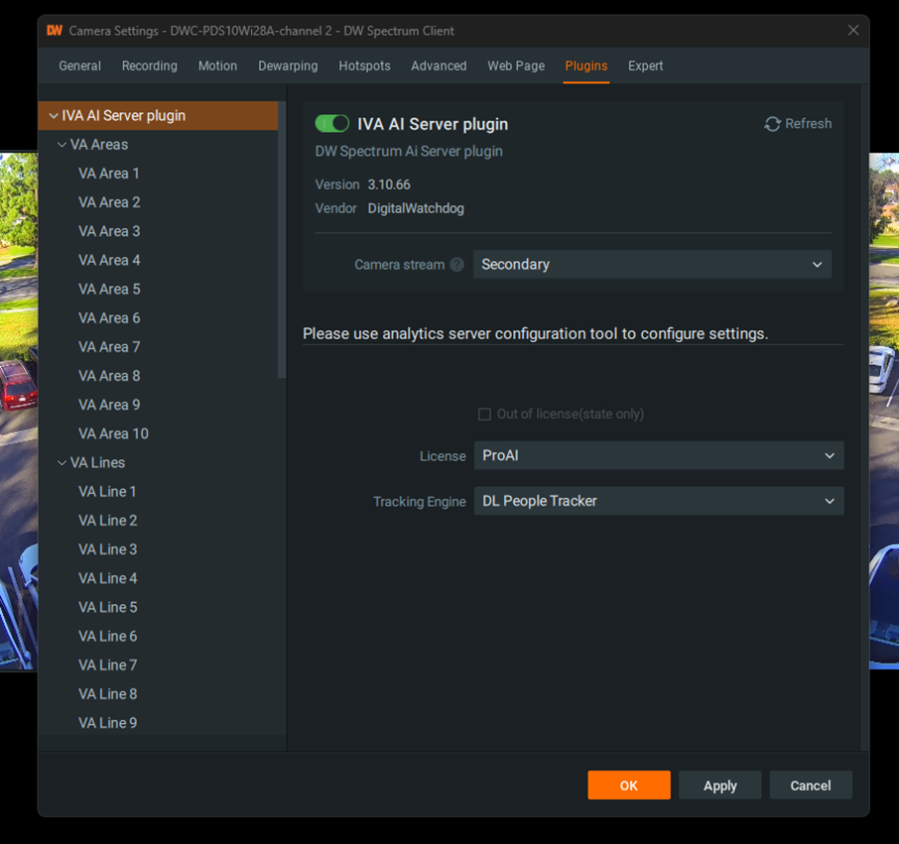Click the OK button

[x=628, y=784]
